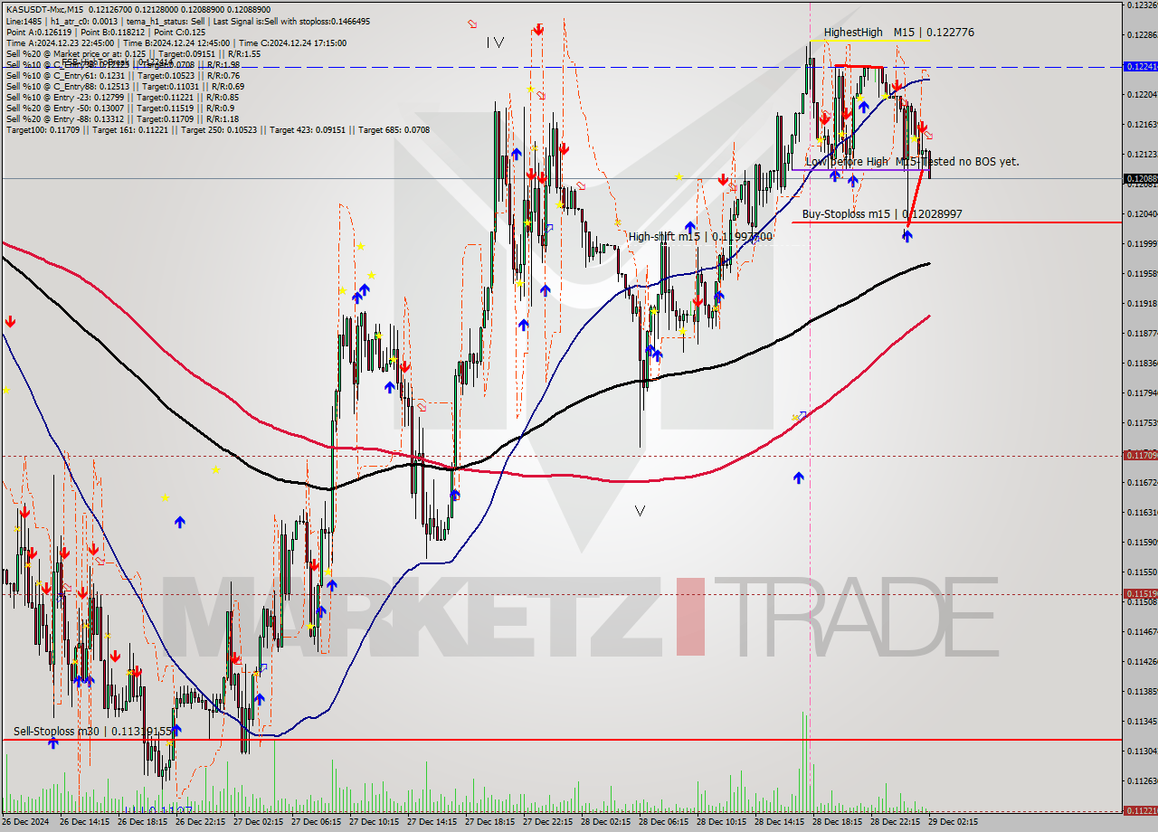Click 'Low before High M15-Tested no BOS yet' label
1158x832 pixels.
point(912,162)
